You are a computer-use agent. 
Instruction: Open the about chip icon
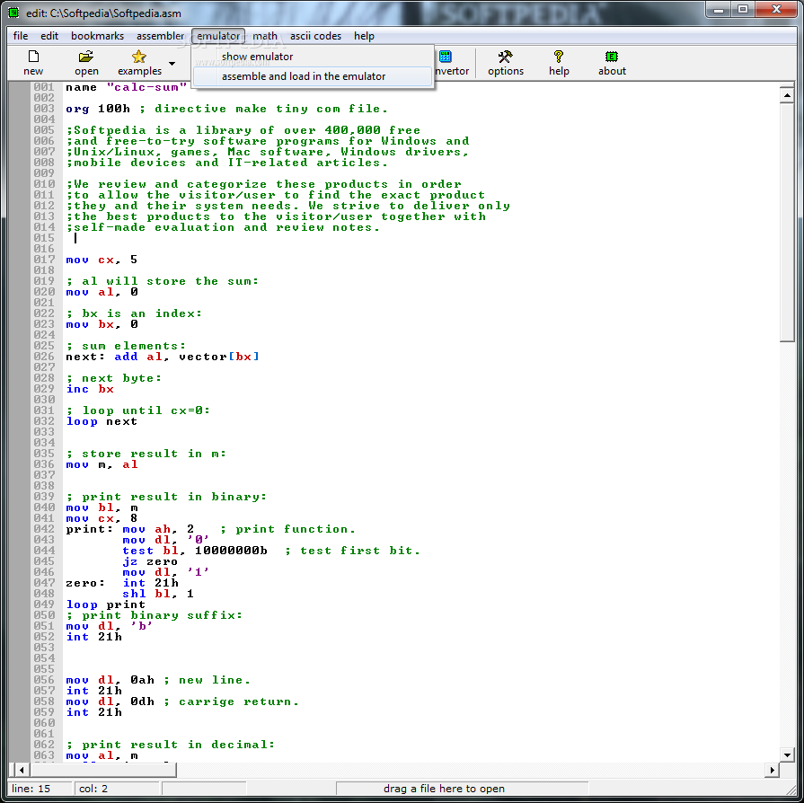click(611, 57)
